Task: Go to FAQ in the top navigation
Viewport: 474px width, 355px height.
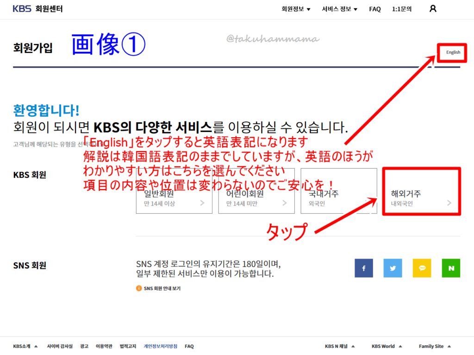Action: [374, 9]
